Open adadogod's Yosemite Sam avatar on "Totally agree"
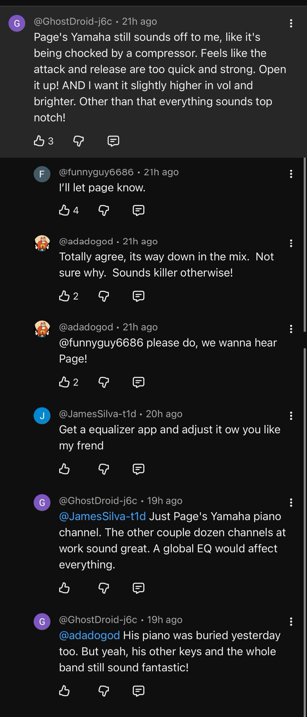This screenshot has height=717, width=307. point(42,243)
